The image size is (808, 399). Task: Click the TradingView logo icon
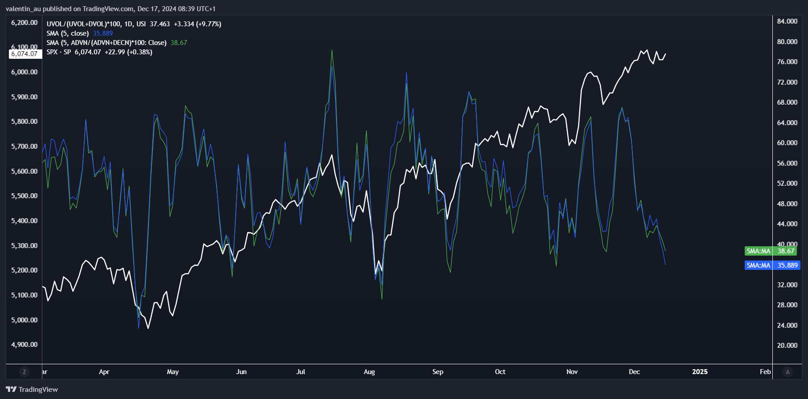point(11,389)
